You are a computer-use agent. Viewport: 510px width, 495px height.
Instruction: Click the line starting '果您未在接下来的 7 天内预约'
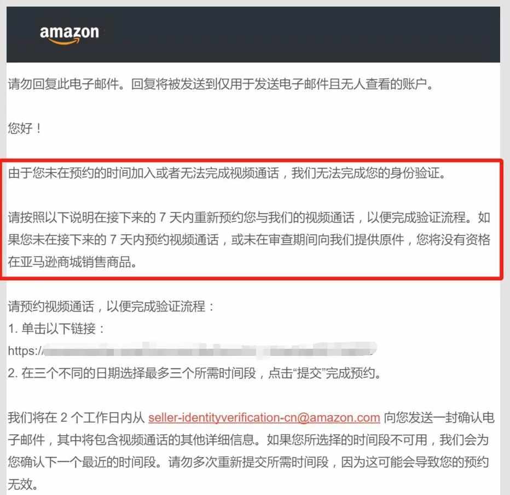[249, 239]
